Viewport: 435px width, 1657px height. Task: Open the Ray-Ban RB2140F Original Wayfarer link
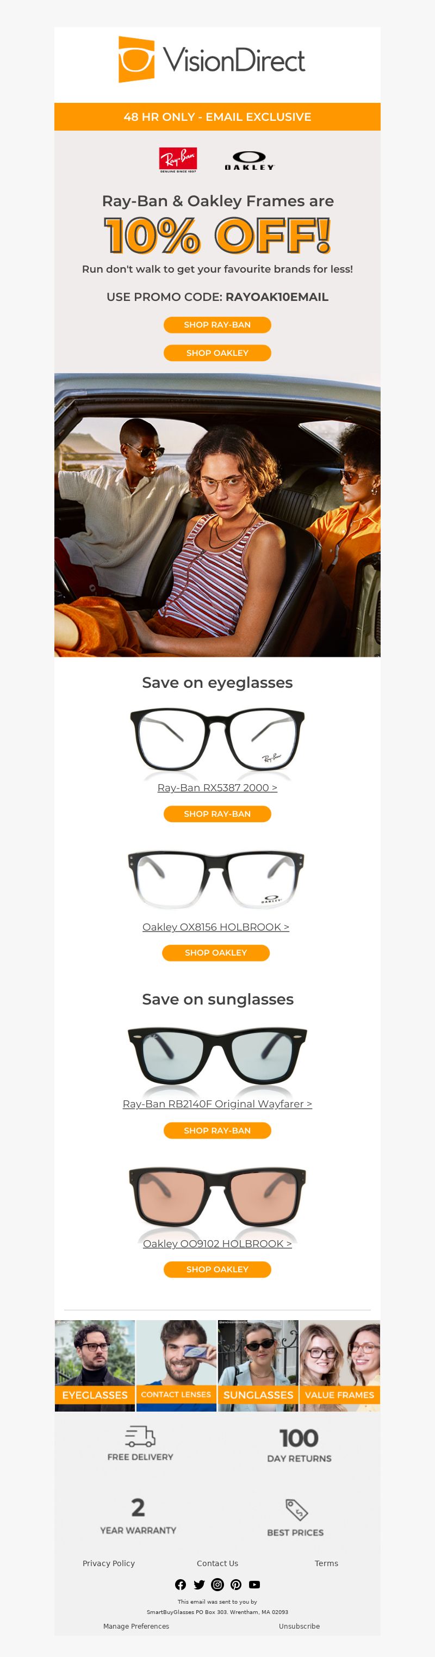pos(217,1103)
